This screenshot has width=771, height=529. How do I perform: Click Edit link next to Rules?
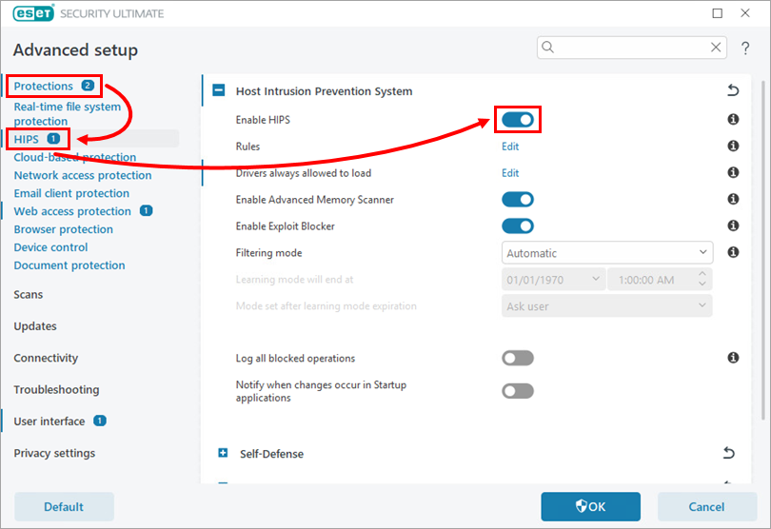click(x=510, y=147)
